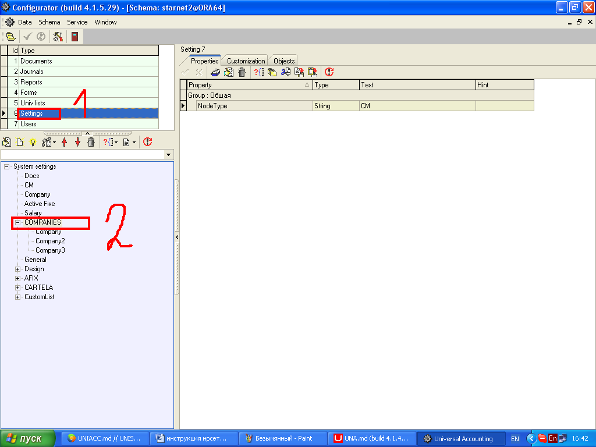Open the Window menu
The image size is (596, 447).
point(106,22)
